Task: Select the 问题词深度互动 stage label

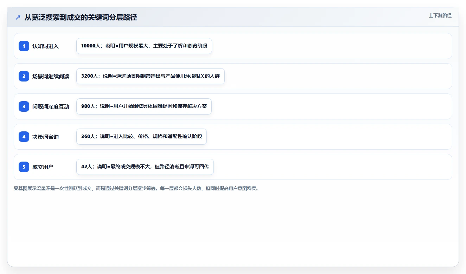Action: point(51,107)
